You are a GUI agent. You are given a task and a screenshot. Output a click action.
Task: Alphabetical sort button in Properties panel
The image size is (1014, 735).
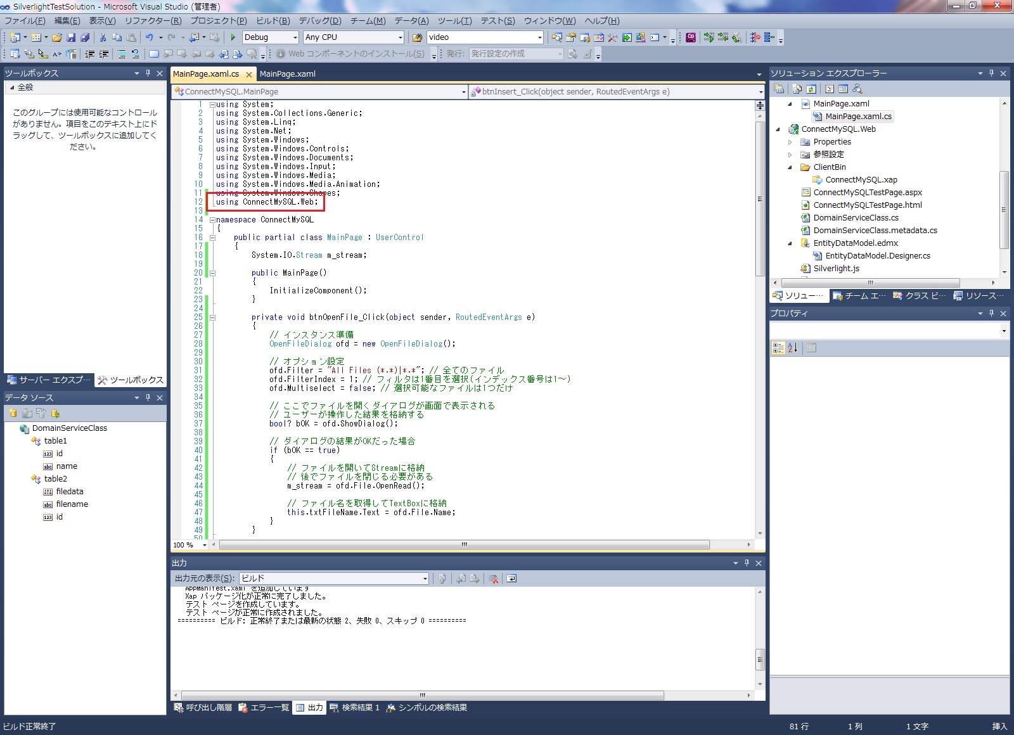[792, 348]
